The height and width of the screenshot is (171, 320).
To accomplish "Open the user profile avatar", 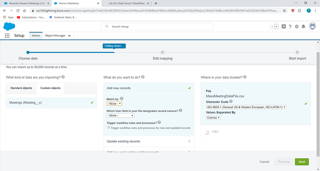I will click(x=312, y=26).
